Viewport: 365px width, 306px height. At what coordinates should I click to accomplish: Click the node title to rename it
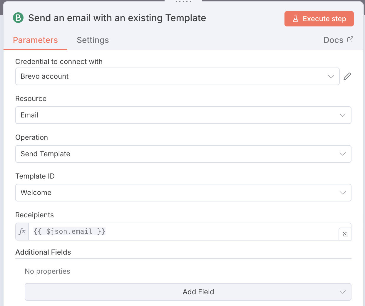[x=117, y=18]
